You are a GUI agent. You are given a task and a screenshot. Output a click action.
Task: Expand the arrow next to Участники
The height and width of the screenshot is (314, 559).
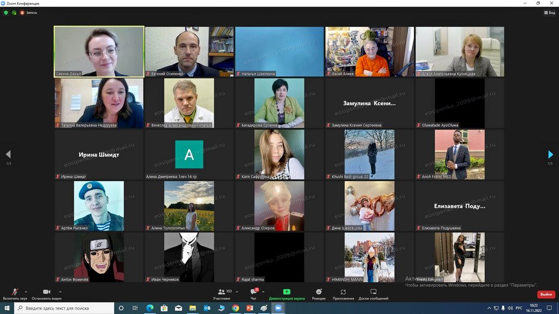(x=236, y=292)
